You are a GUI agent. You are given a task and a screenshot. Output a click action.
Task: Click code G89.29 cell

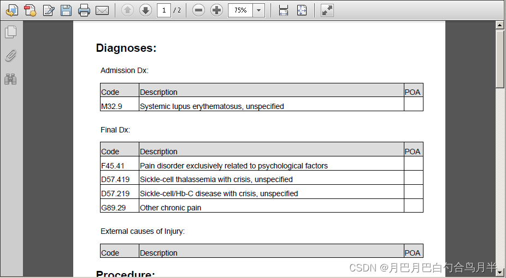[x=120, y=206]
